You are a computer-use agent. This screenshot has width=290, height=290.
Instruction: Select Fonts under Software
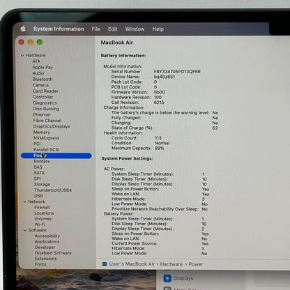pos(40,264)
